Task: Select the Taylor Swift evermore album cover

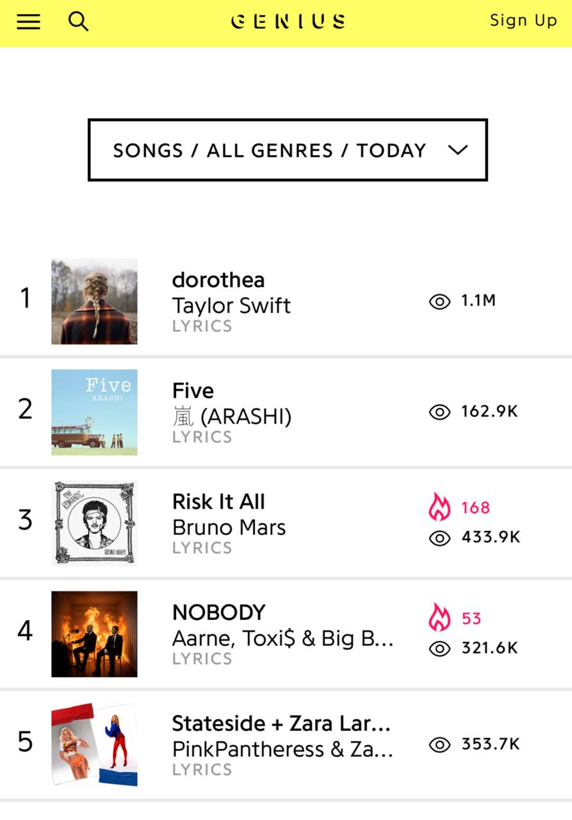Action: 94,302
